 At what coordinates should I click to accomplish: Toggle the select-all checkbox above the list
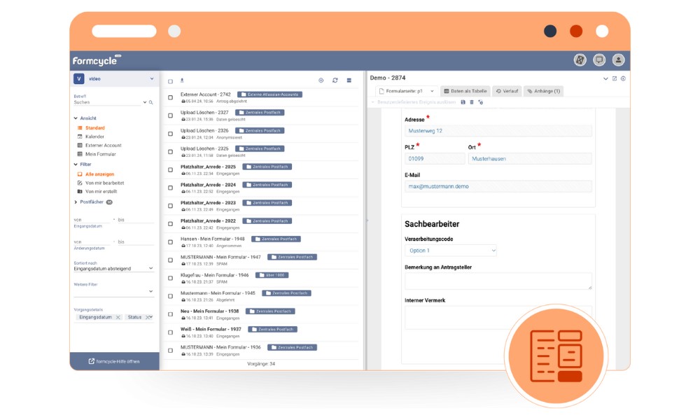coord(170,81)
